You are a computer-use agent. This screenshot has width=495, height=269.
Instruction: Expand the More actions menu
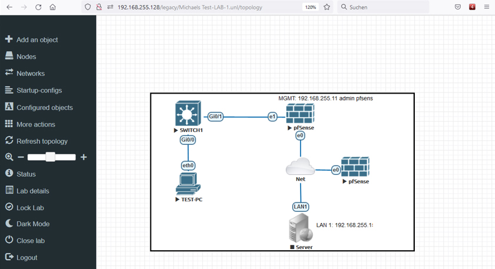tap(35, 124)
